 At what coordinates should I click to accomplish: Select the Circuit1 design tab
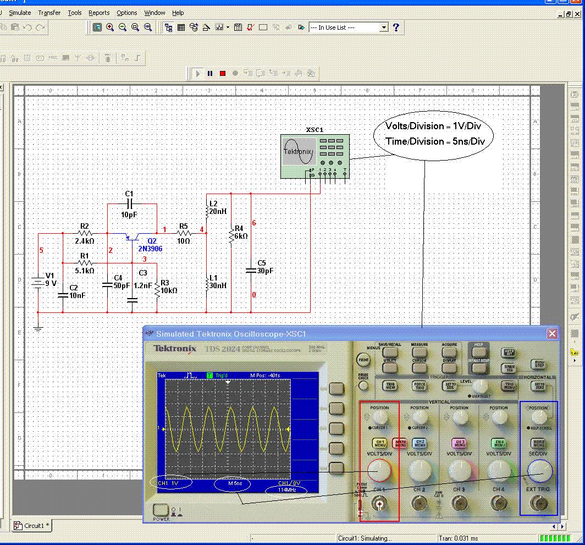[32, 526]
